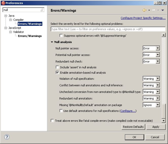Enable Treat above errors like fatal compile errors

[52, 120]
